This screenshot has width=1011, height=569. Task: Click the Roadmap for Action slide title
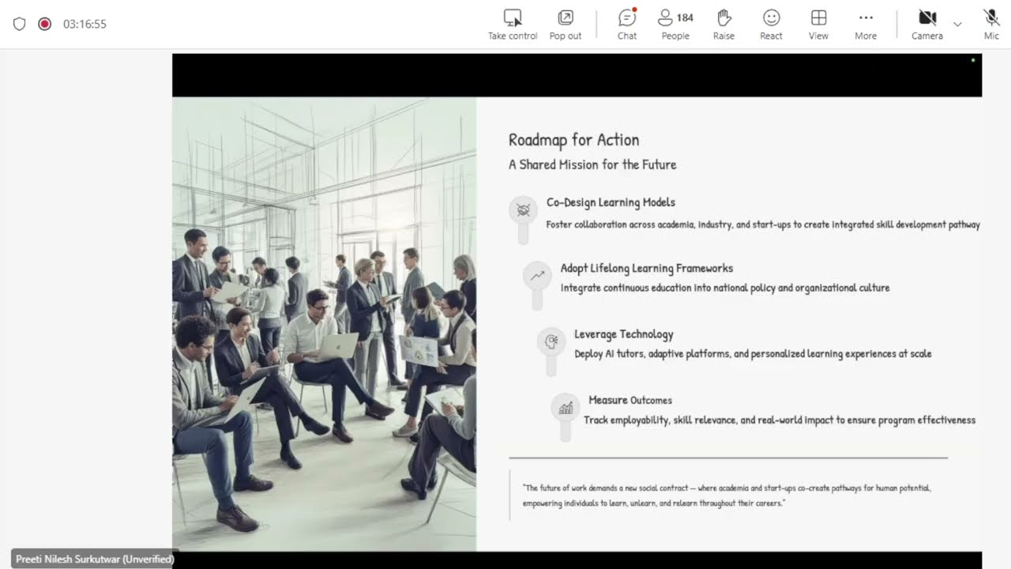pyautogui.click(x=574, y=140)
